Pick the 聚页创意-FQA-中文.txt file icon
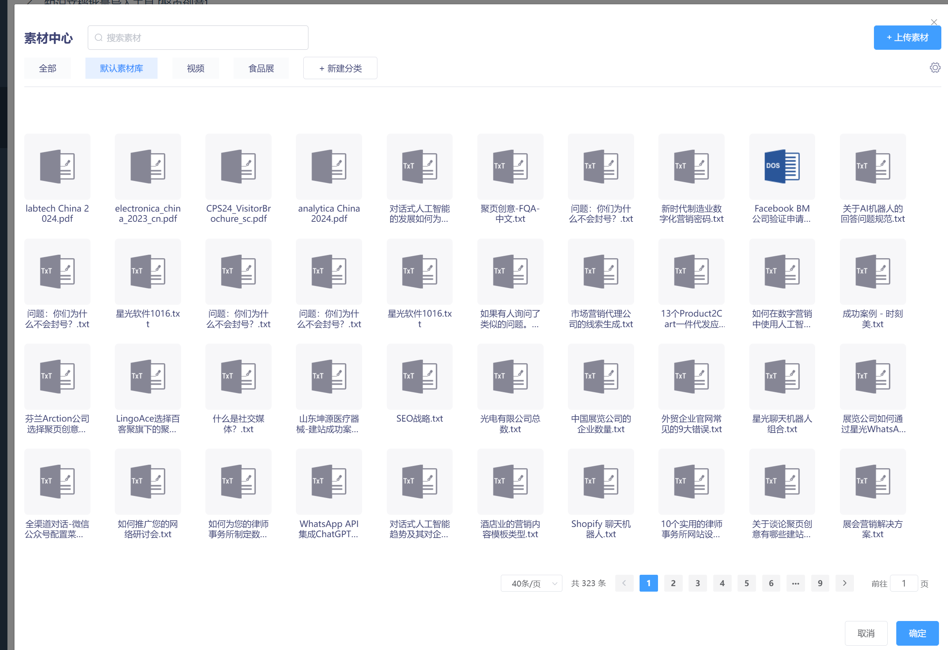 [510, 167]
